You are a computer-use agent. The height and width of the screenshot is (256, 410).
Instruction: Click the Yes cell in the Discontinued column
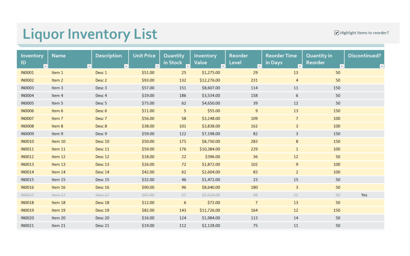pos(364,195)
